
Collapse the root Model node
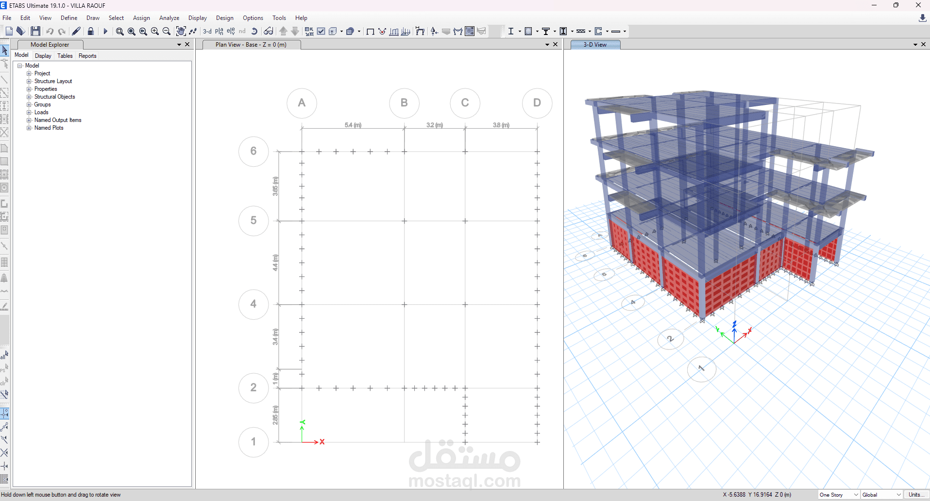20,66
